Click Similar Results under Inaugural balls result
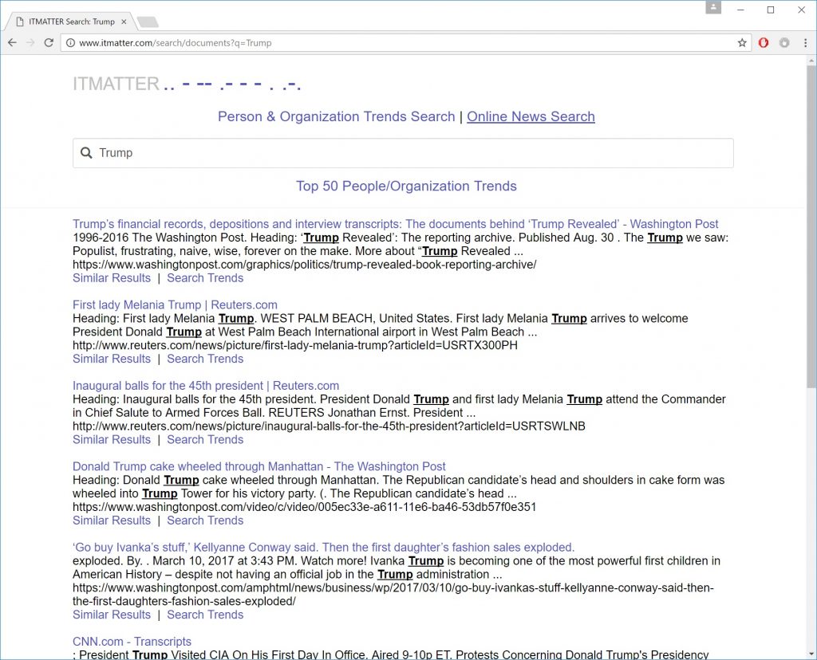Screen dimensions: 817x660 [x=112, y=439]
